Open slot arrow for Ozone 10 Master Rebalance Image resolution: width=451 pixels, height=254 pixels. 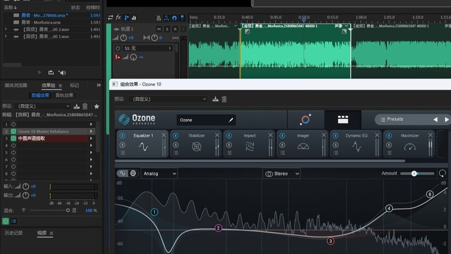click(91, 131)
